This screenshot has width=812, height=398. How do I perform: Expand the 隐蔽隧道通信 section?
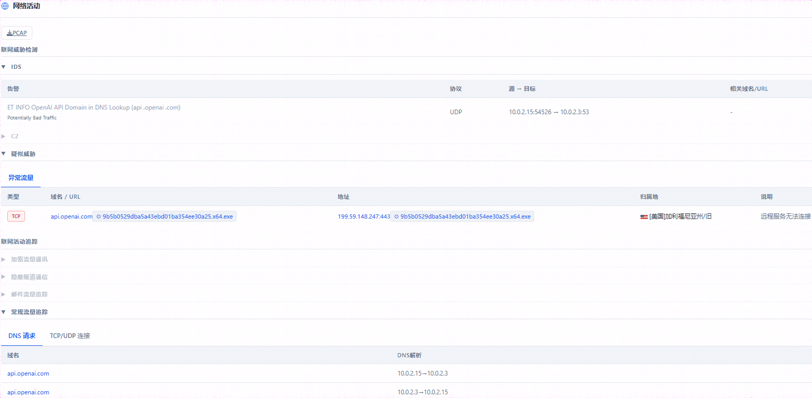tap(4, 277)
